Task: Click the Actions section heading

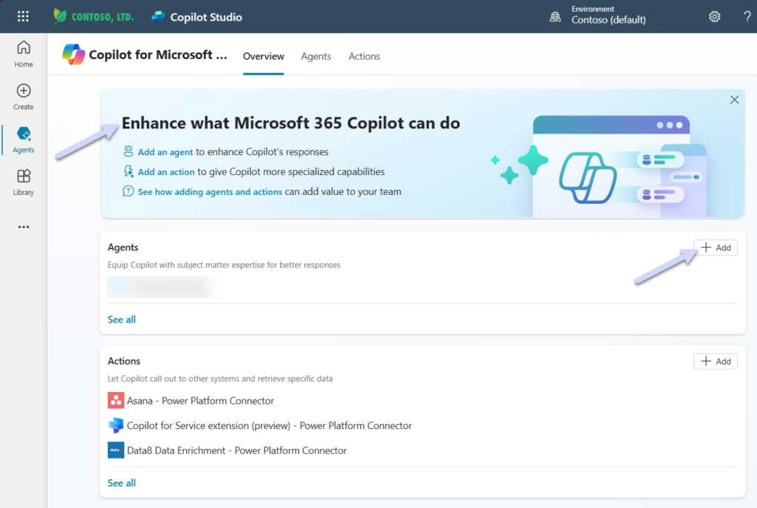Action: [123, 361]
